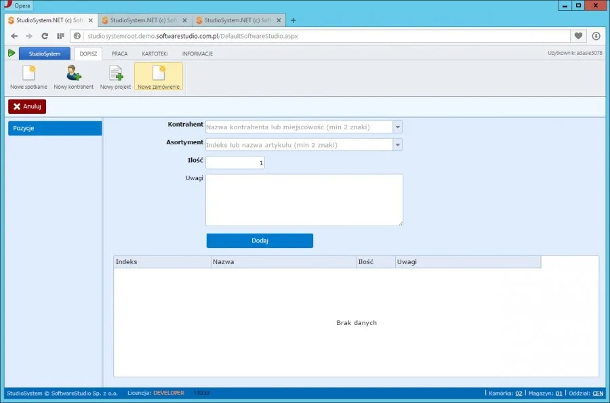This screenshot has width=610, height=403.
Task: Expand the Asortyment dropdown arrow
Action: 398,144
